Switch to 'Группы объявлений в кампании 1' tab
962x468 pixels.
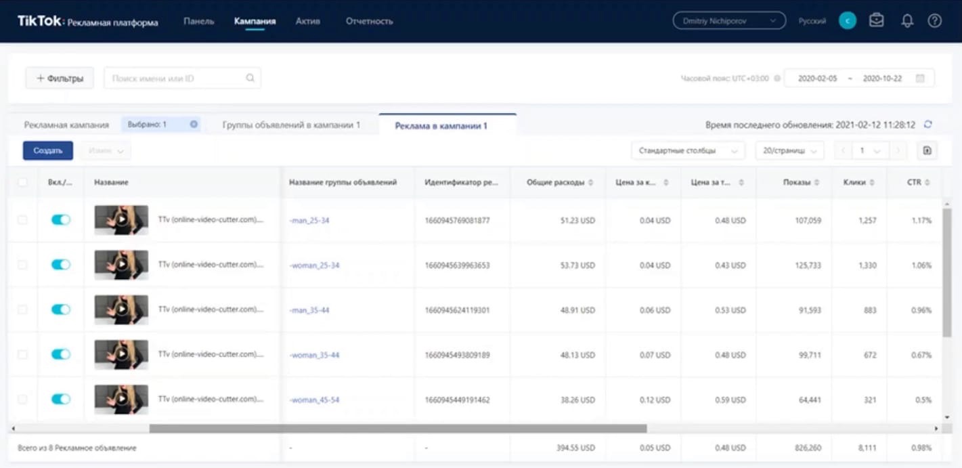(x=291, y=125)
